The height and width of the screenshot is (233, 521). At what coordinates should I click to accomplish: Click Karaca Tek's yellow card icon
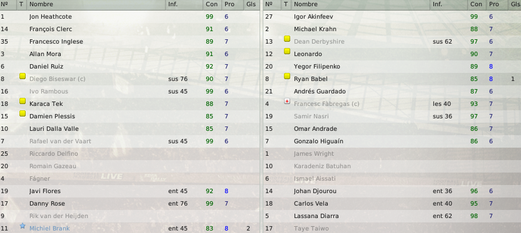pyautogui.click(x=23, y=102)
